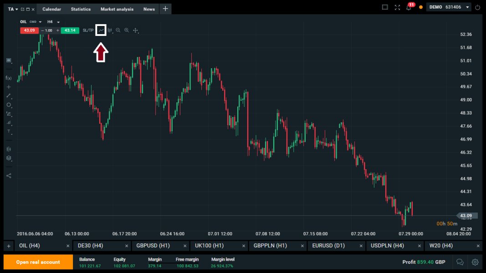Open the candlestick chart style icon
486x273 pixels.
(x=110, y=30)
